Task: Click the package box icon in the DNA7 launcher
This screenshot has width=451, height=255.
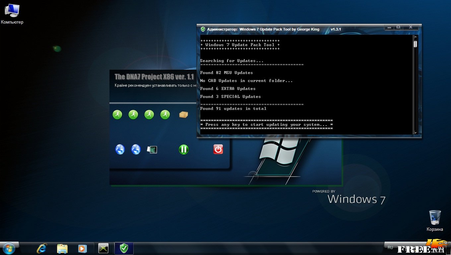Action: 183,115
